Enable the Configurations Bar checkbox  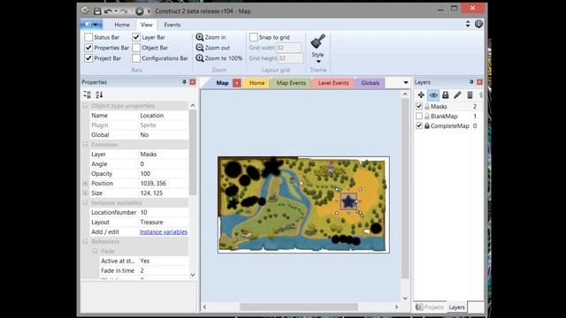(136, 58)
